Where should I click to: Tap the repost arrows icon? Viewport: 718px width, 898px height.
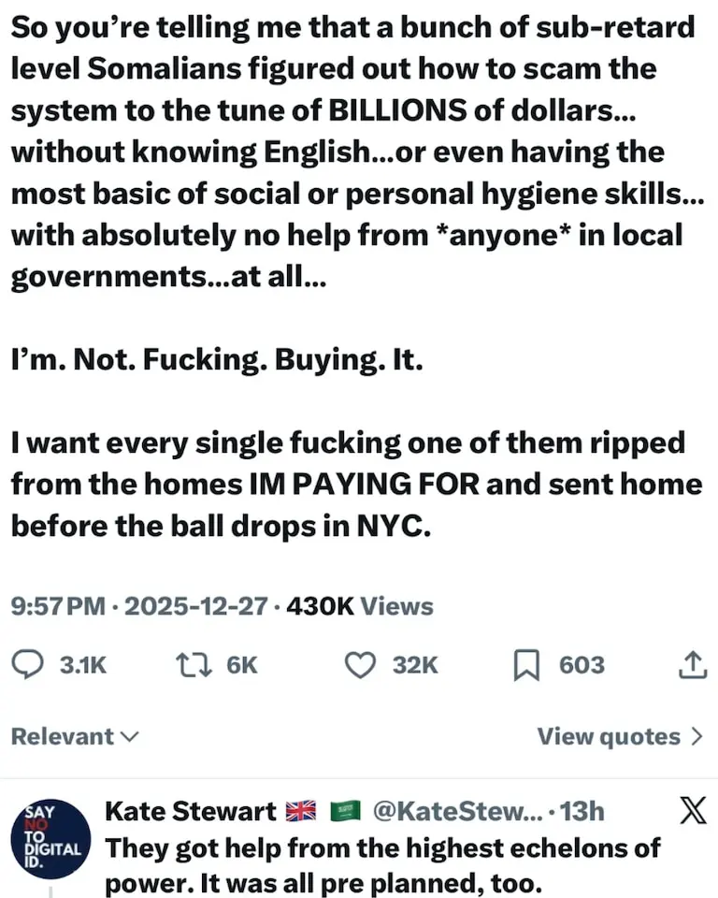[x=192, y=665]
